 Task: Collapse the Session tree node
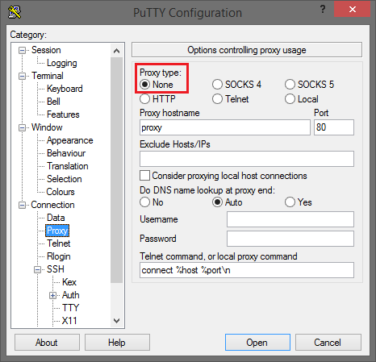(22, 51)
